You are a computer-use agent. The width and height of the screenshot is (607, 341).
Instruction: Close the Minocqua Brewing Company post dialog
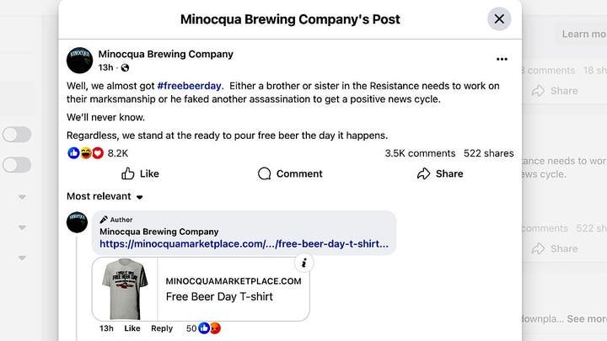[x=499, y=19]
